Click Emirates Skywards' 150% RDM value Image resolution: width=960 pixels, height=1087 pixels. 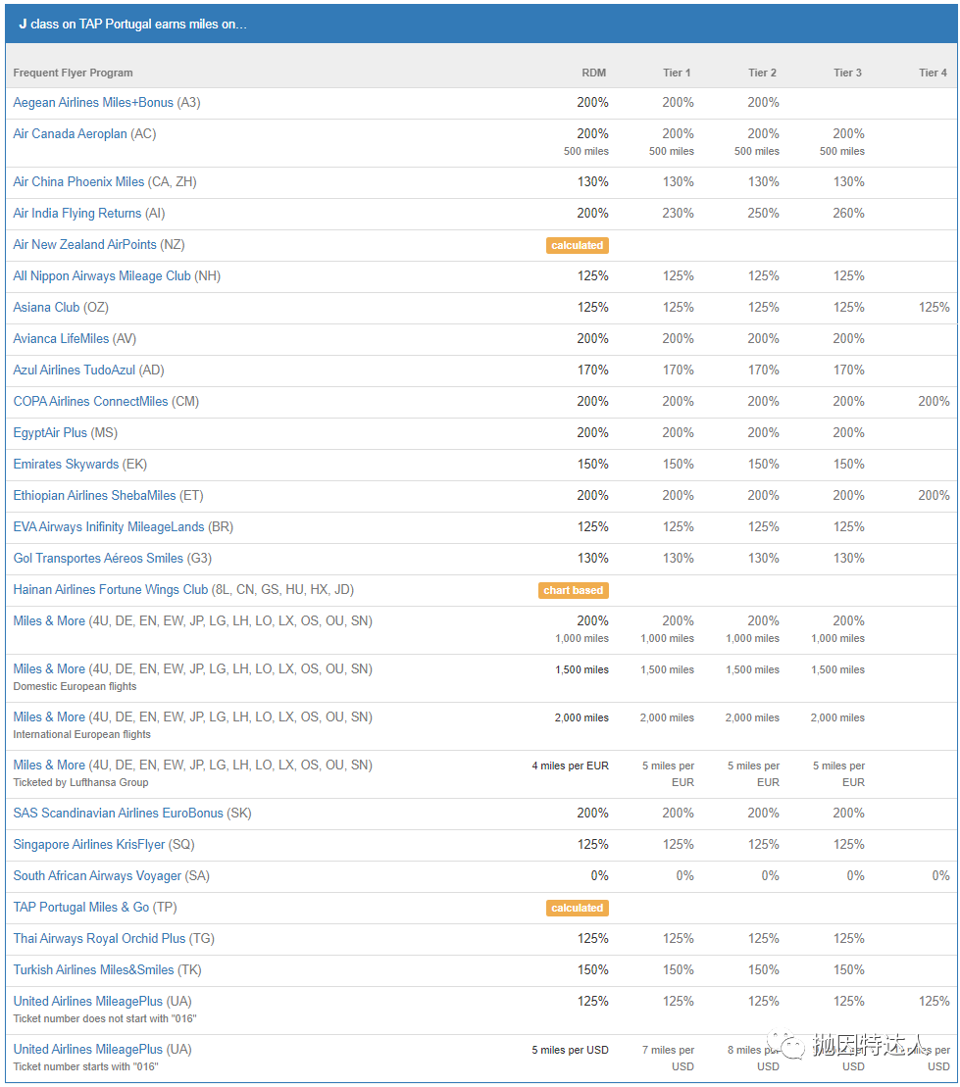592,464
